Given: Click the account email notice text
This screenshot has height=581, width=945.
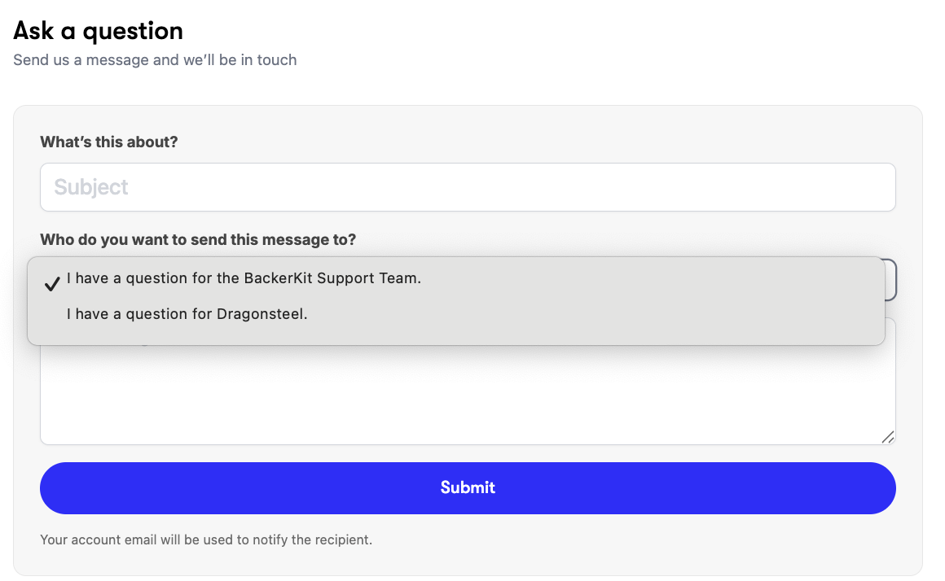Looking at the screenshot, I should 205,539.
